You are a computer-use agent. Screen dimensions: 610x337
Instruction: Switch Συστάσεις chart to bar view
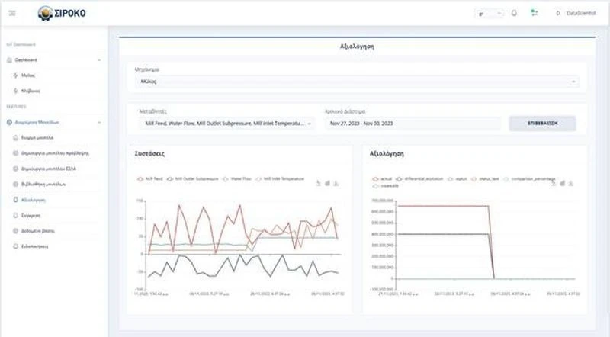coord(326,184)
